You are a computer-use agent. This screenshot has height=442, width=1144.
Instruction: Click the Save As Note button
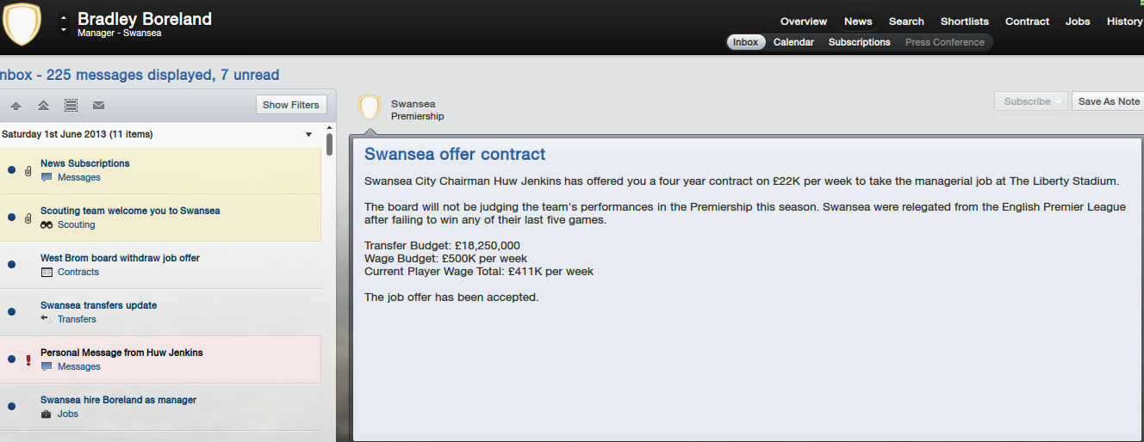click(x=1109, y=101)
